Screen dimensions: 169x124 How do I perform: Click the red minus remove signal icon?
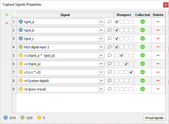(x=7, y=22)
